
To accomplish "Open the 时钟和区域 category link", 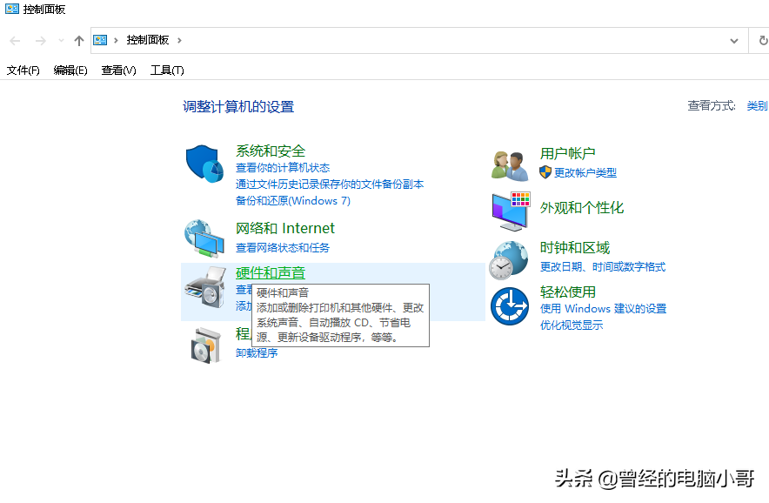I will [575, 247].
